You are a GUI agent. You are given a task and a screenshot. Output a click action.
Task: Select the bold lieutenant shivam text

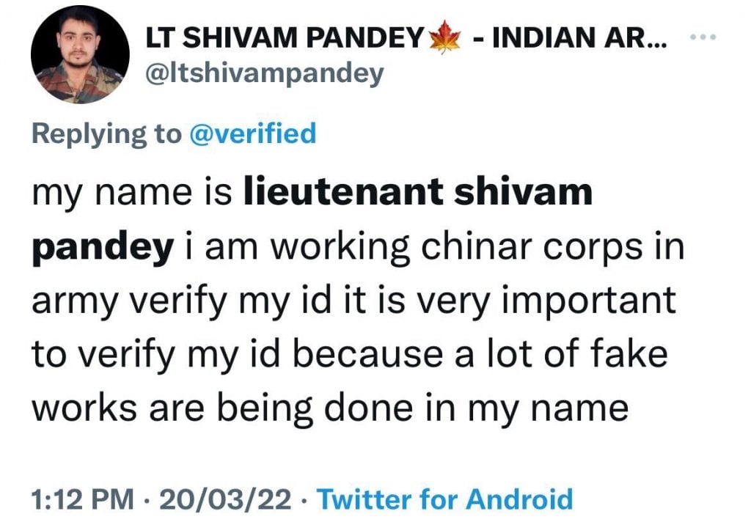tap(418, 192)
